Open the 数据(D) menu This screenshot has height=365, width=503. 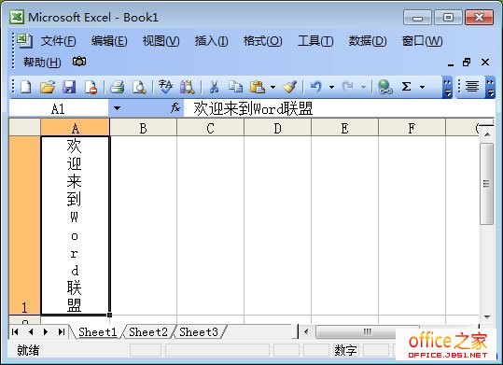coord(368,41)
